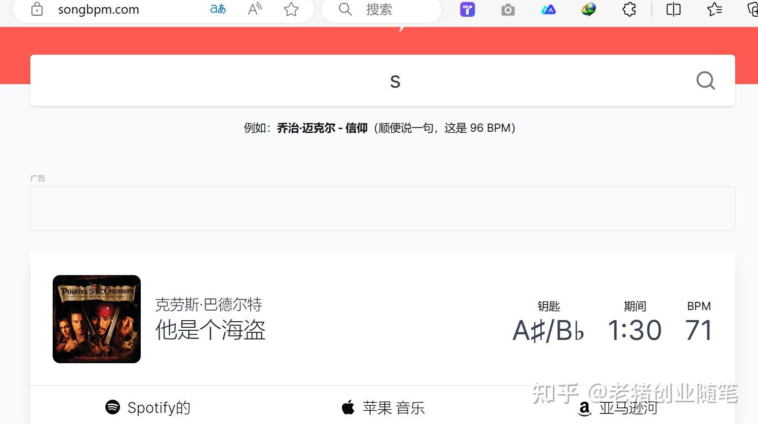Toggle the bookmark star for songbpm.com
The height and width of the screenshot is (424, 758).
click(291, 9)
